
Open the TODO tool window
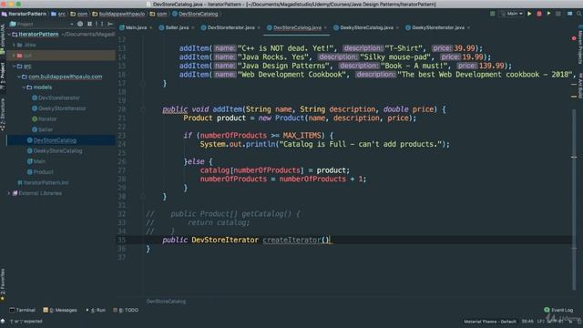(x=126, y=310)
